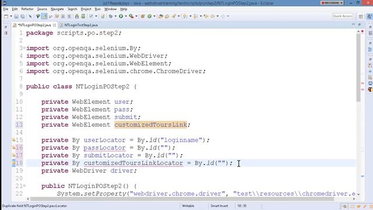Screen dimensions: 373x210
Task: Click the horizontal scrollbar left arrow
Action: tap(28, 199)
